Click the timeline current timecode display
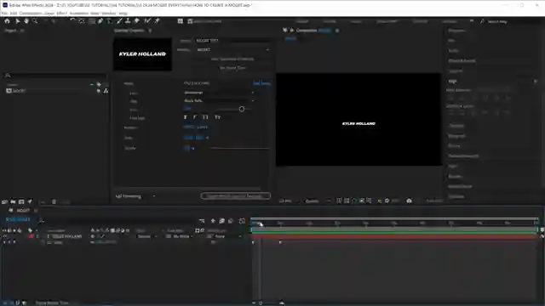 [x=18, y=219]
